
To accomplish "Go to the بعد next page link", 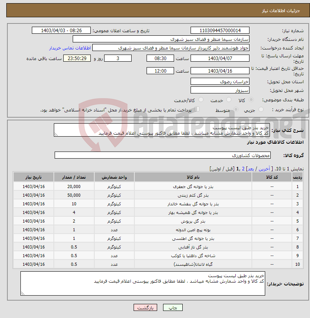I will click(251, 169).
